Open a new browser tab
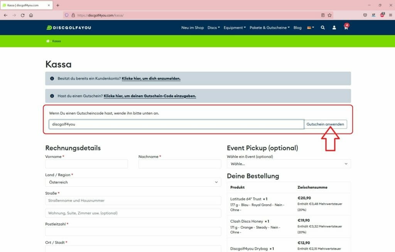The image size is (395, 252). click(58, 5)
